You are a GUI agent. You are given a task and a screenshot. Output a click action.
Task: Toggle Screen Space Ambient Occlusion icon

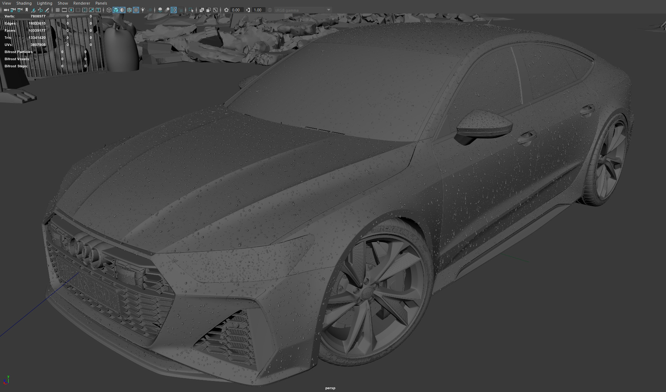click(160, 10)
